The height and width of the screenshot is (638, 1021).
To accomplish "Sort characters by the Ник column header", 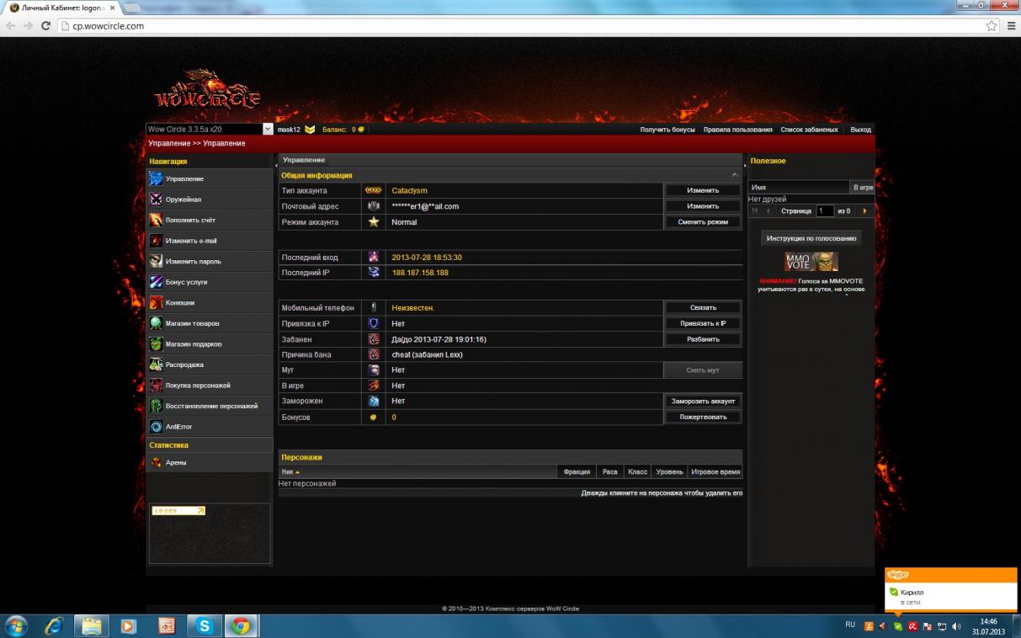I will [288, 472].
